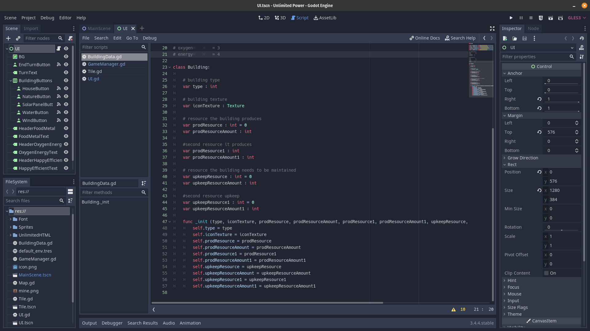The height and width of the screenshot is (331, 590).
Task: Disable the Clip Content checkbox
Action: pos(546,273)
